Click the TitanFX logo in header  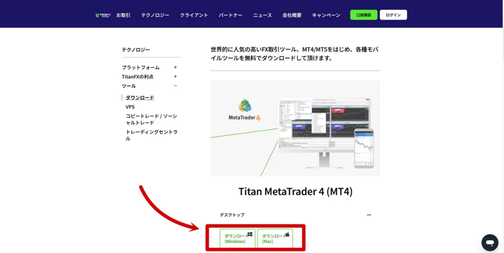103,15
